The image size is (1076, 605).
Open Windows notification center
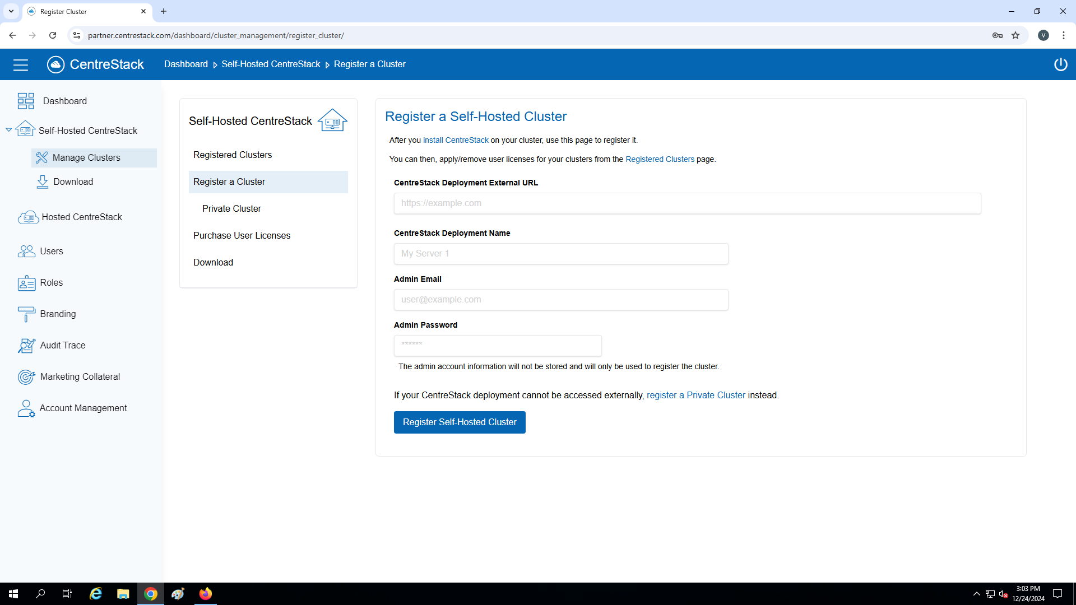1058,594
